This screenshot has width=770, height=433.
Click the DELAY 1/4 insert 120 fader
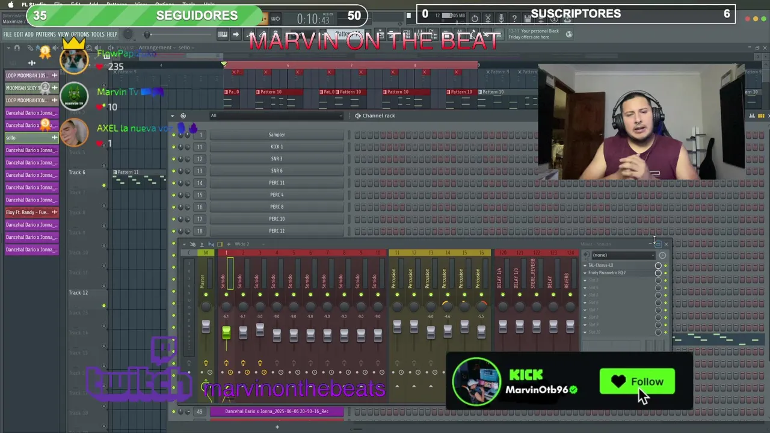[502, 326]
